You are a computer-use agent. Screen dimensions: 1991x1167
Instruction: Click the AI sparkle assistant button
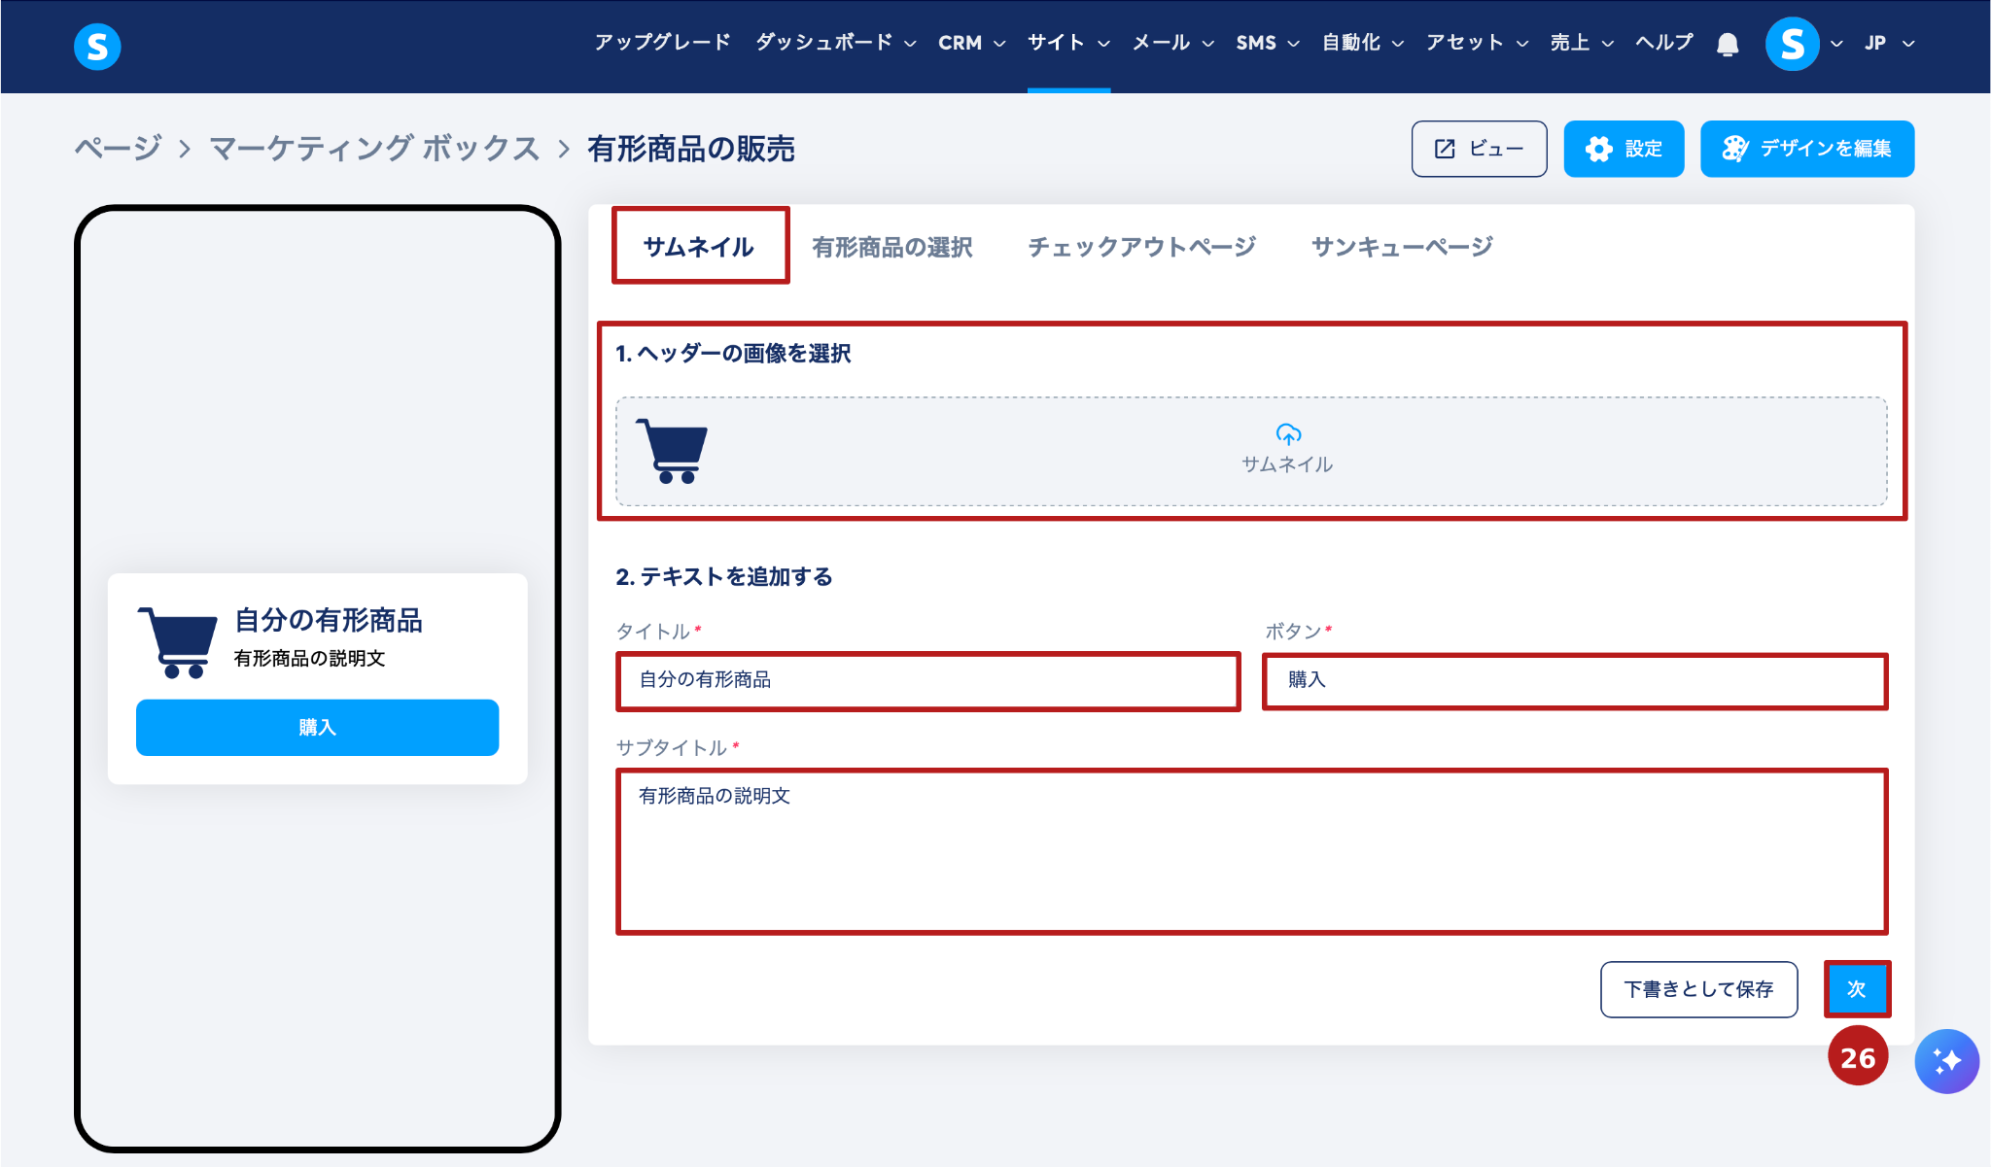tap(1946, 1061)
